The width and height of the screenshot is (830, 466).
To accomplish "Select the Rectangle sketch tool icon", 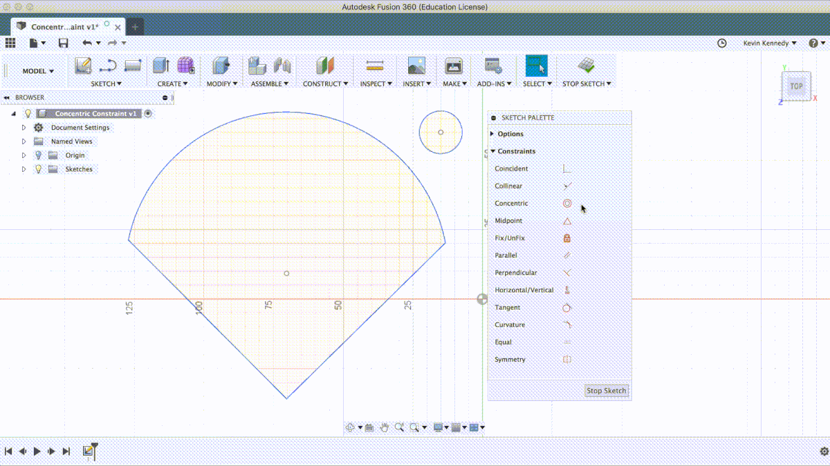I will pos(133,66).
